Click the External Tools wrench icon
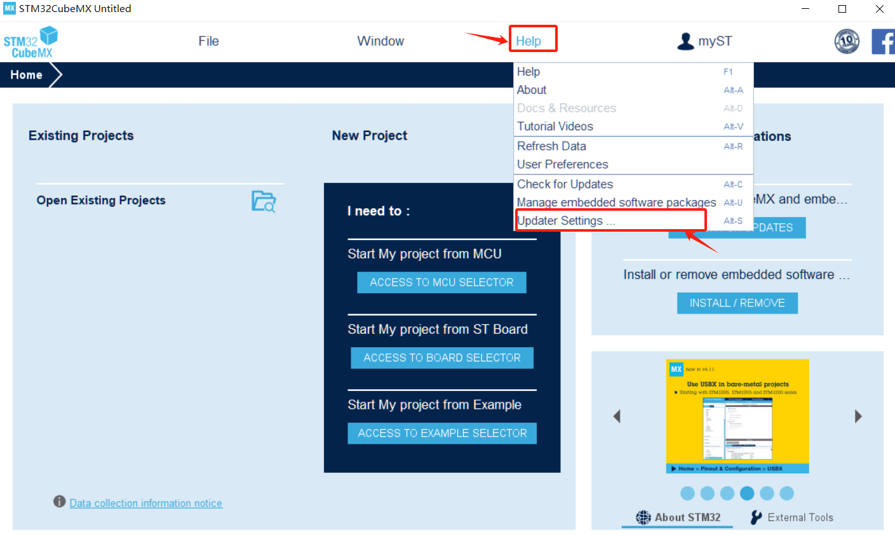The width and height of the screenshot is (895, 537). pos(756,517)
